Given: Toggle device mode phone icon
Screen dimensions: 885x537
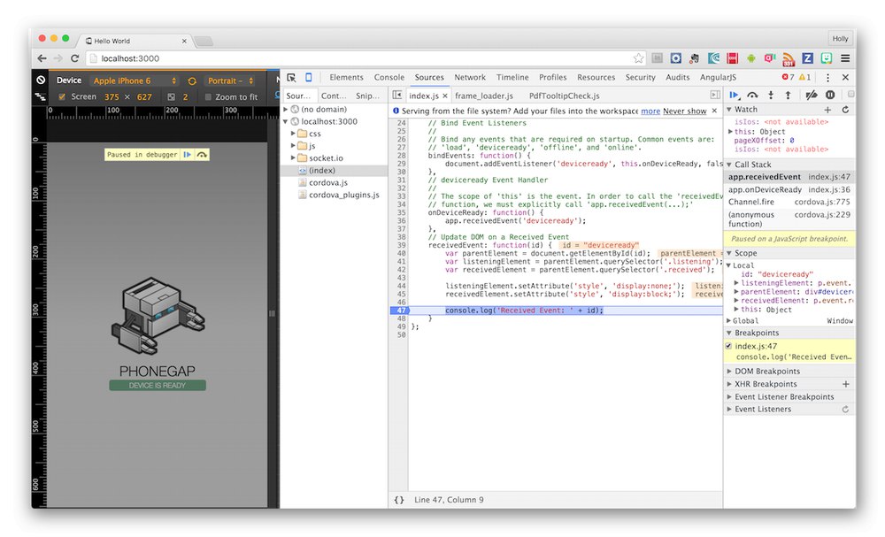Looking at the screenshot, I should point(308,78).
